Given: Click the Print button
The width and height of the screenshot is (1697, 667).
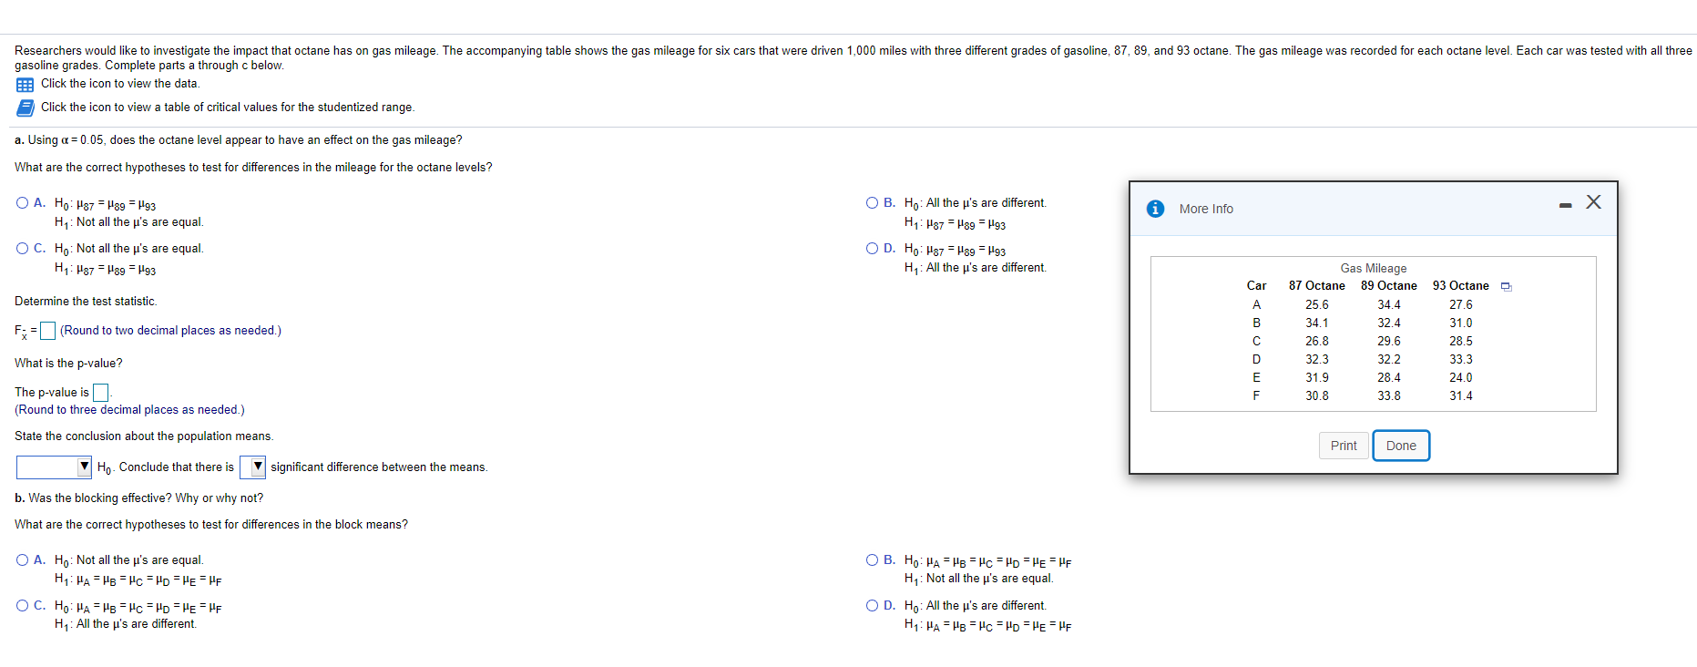Looking at the screenshot, I should click(1344, 446).
